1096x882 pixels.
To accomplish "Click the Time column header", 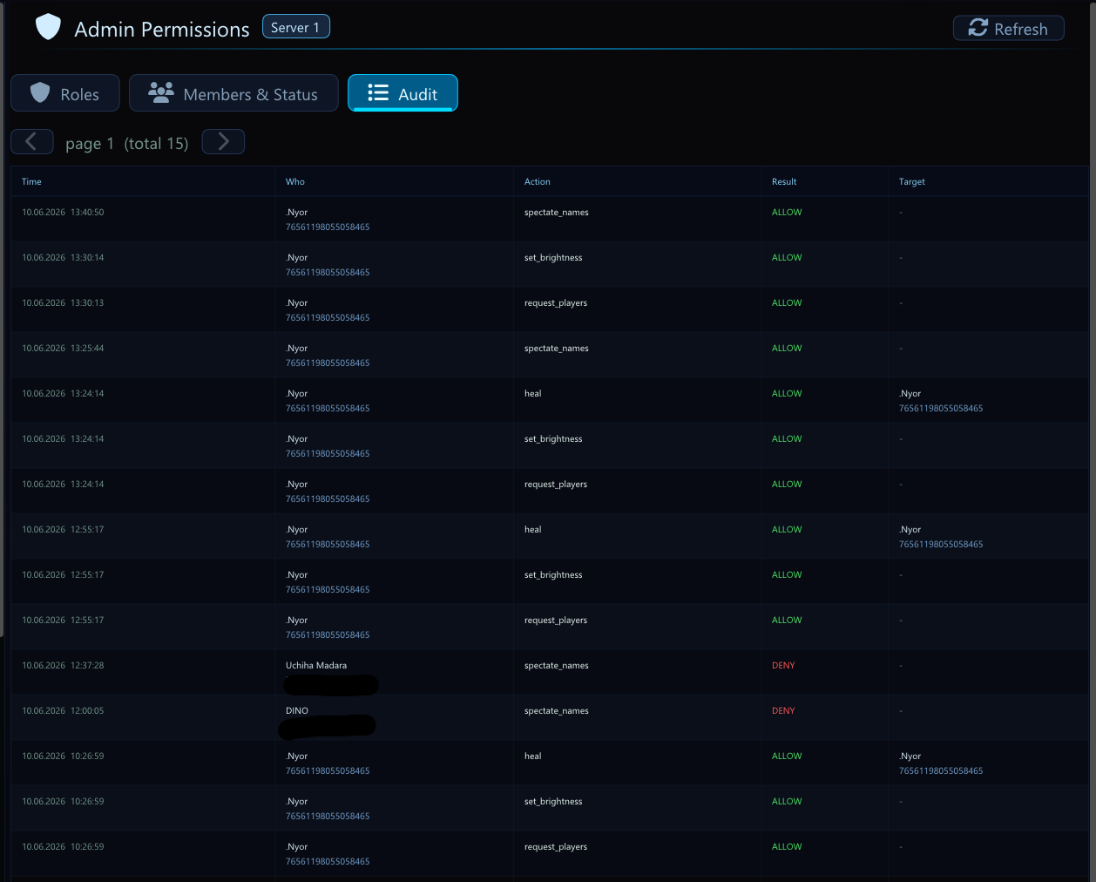I will pos(31,181).
